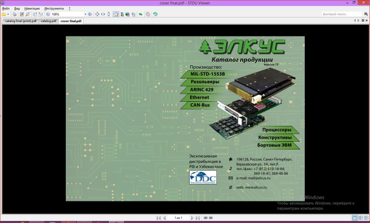Go to first page button
Screen dimensions: 370x223
[159, 218]
